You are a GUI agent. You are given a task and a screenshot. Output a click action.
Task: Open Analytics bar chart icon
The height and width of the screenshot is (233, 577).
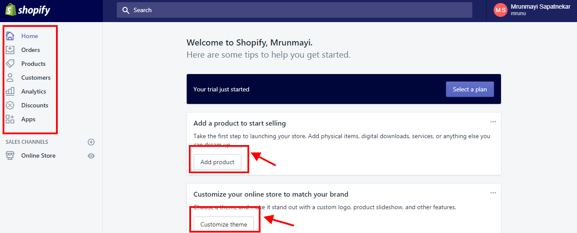pyautogui.click(x=10, y=91)
